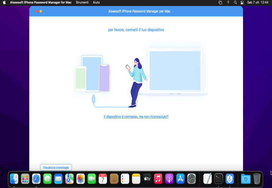Open Spotlight search in menu bar
272x188 pixels.
(x=235, y=2)
